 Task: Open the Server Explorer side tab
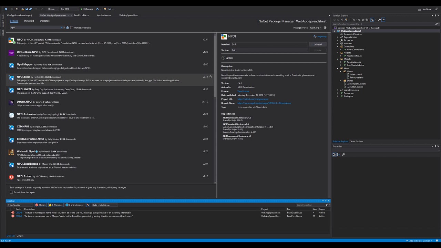[3, 20]
